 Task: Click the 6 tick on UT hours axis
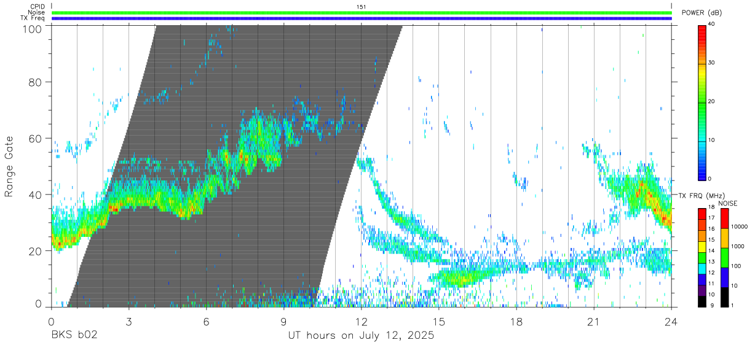207,322
